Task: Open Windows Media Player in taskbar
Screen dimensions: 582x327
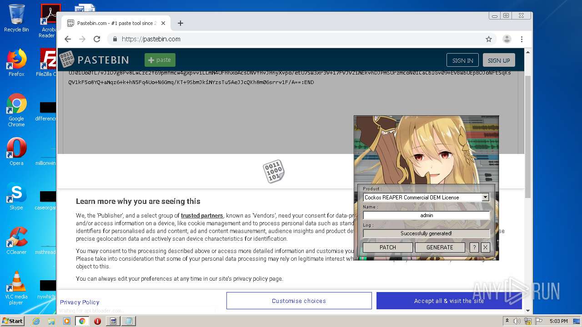Action: pyautogui.click(x=67, y=321)
